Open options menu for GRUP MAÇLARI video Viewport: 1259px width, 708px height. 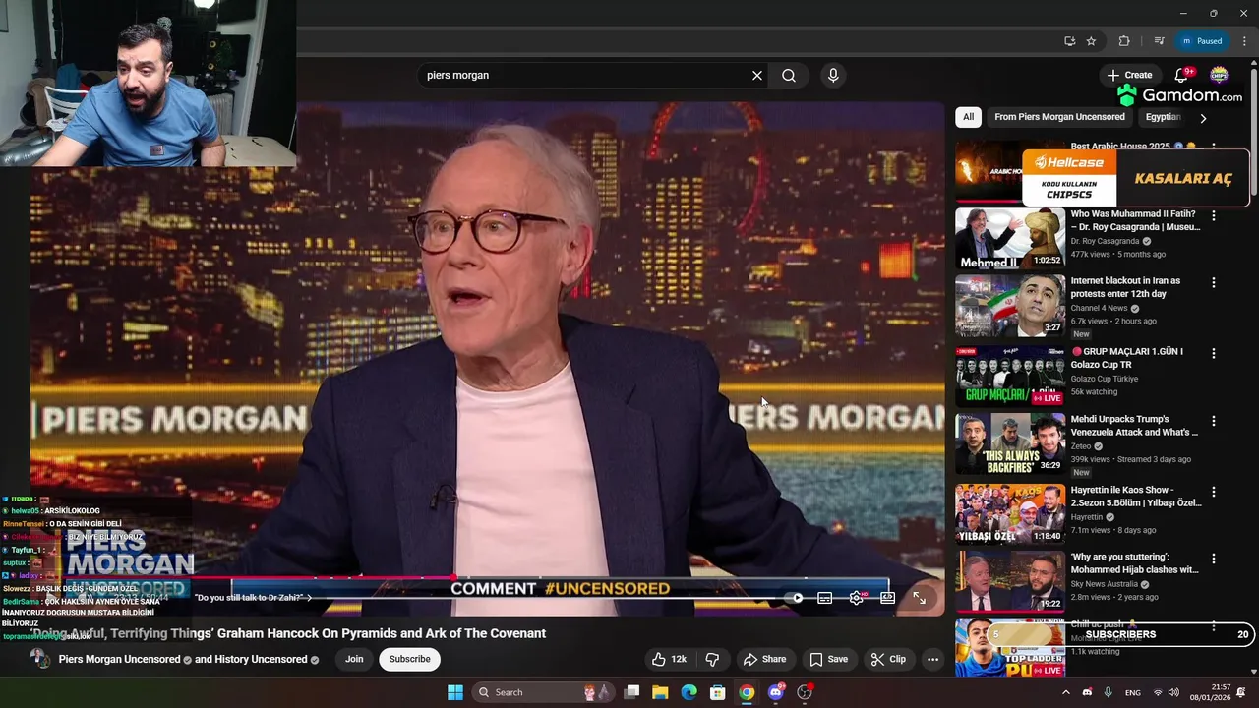click(x=1213, y=353)
